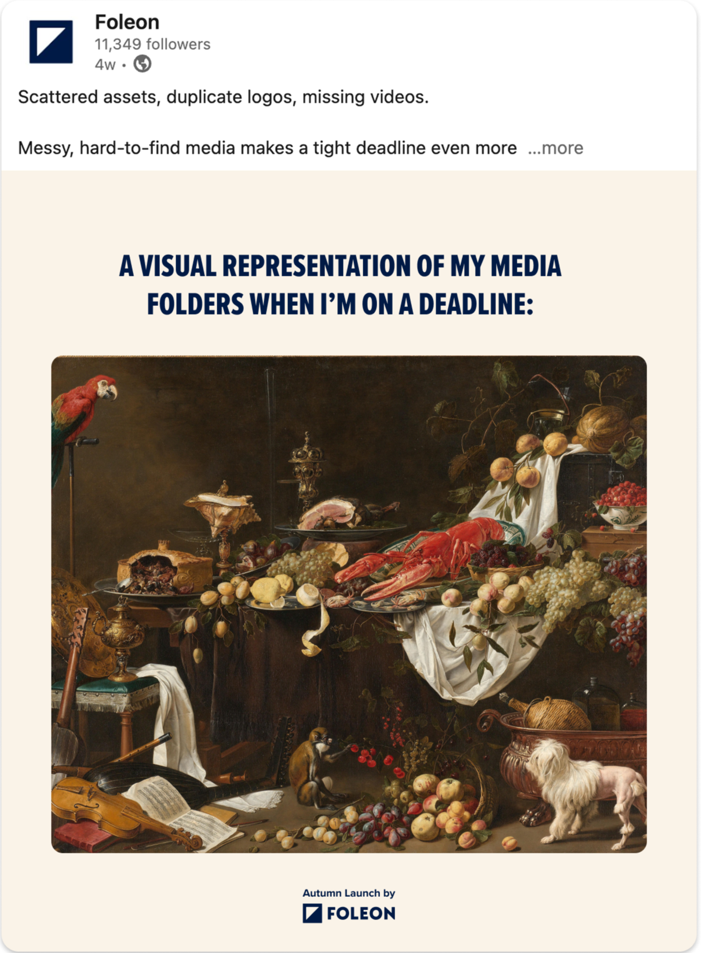Viewport: 701px width, 953px height.
Task: Open the Foleon company page name link
Action: coord(127,22)
